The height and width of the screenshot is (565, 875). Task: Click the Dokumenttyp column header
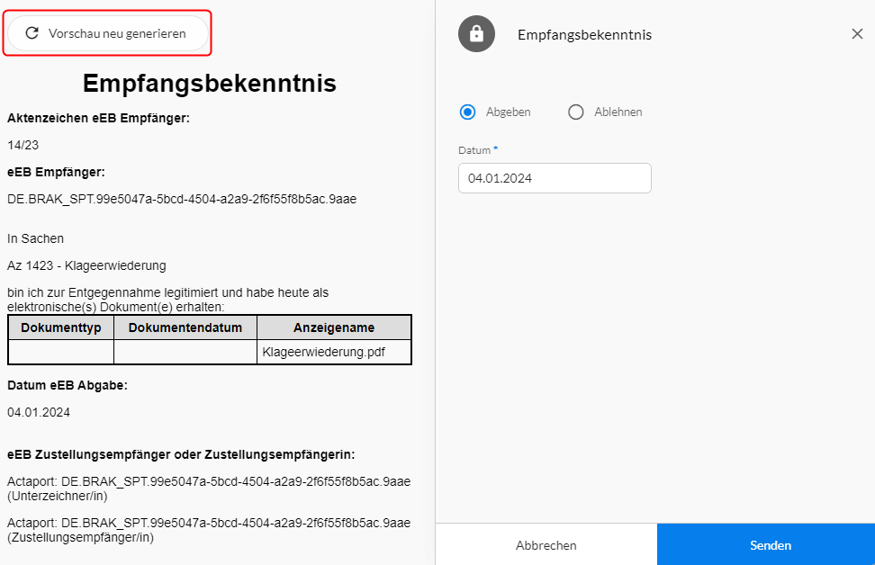tap(61, 327)
